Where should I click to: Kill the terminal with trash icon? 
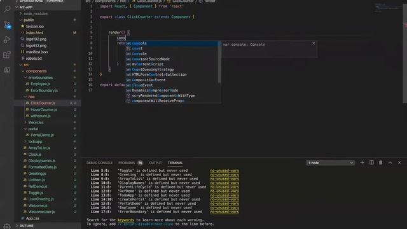[380, 163]
